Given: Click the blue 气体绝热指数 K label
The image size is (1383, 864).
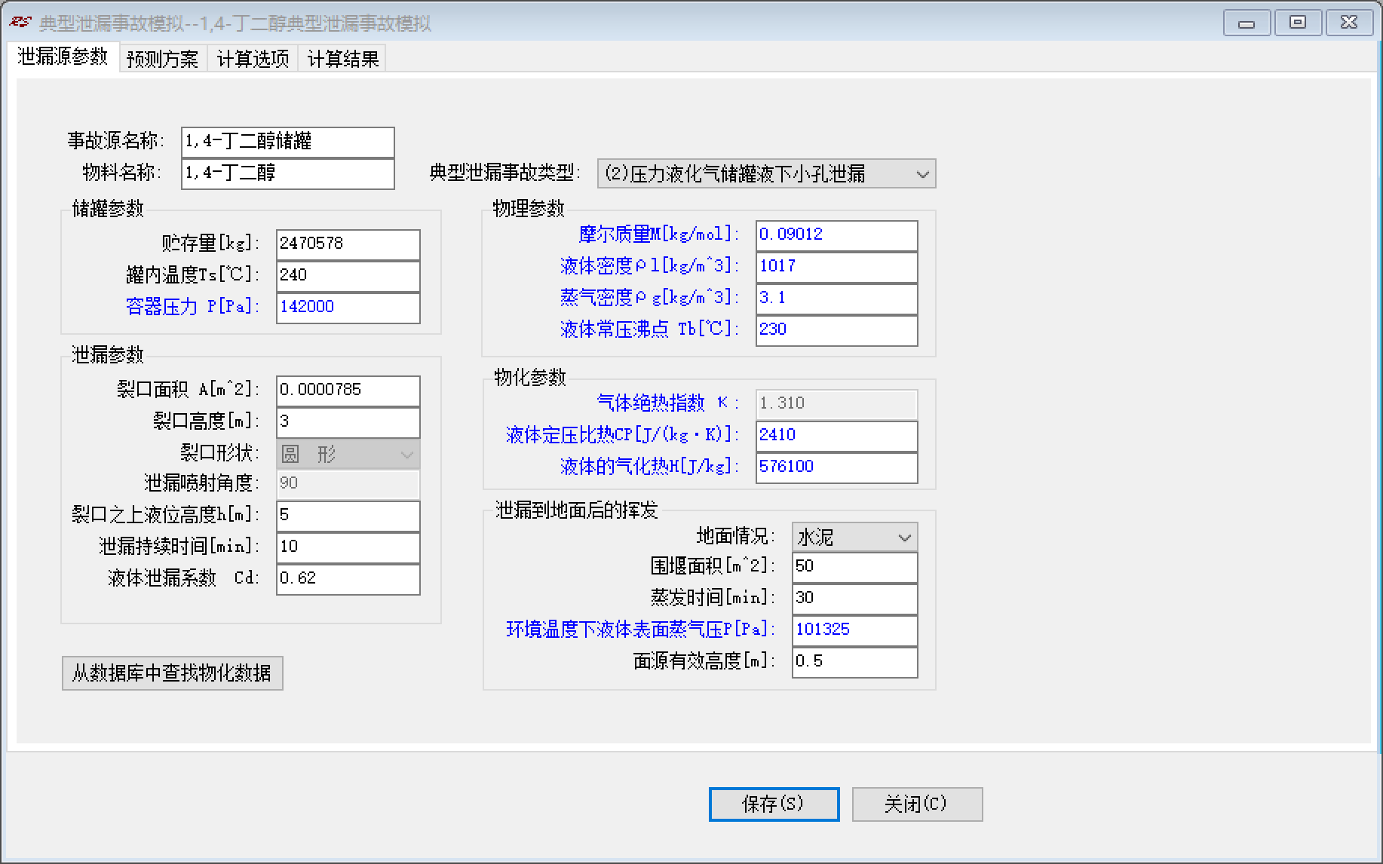Looking at the screenshot, I should [668, 403].
